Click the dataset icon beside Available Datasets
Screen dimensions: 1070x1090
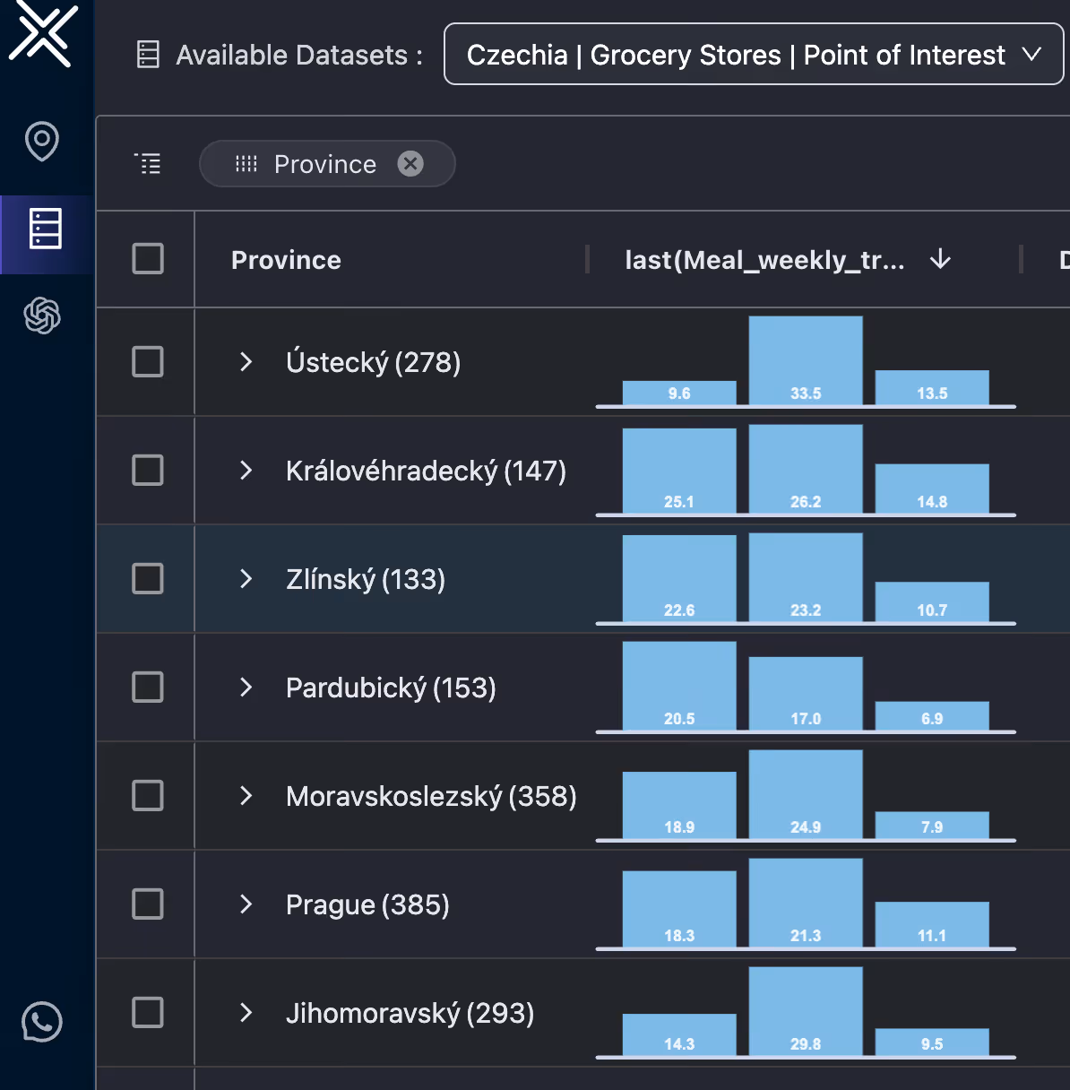(148, 55)
